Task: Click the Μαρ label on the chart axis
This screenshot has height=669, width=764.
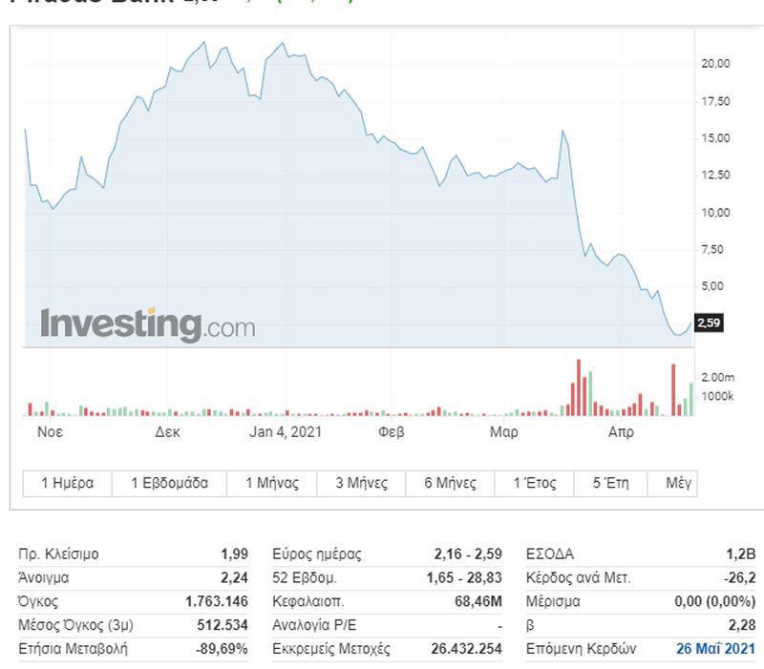Action: tap(504, 432)
